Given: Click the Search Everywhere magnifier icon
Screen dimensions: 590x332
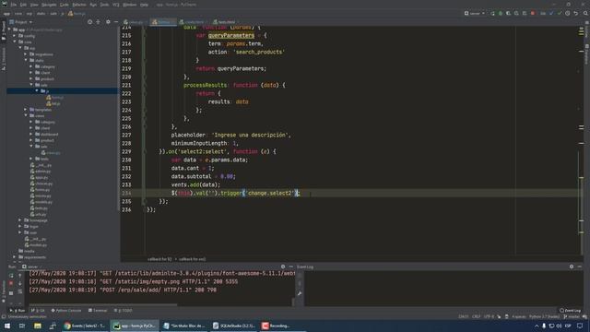Looking at the screenshot, I should coord(585,13).
